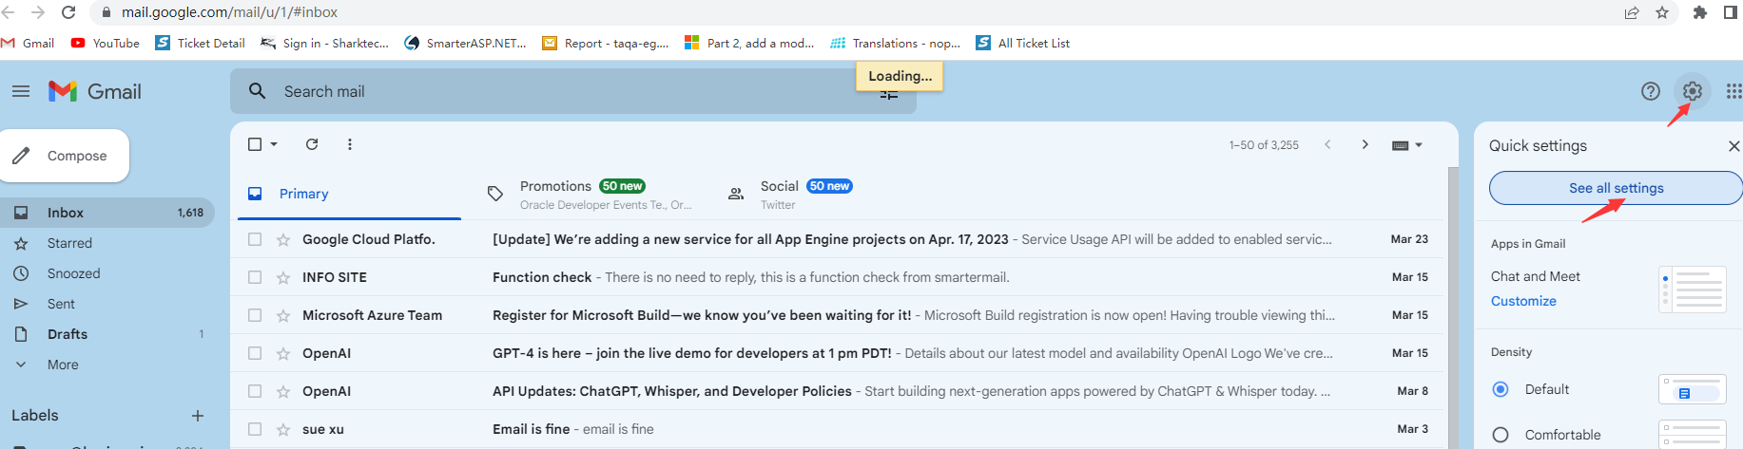Go to the next page of emails

coord(1365,144)
